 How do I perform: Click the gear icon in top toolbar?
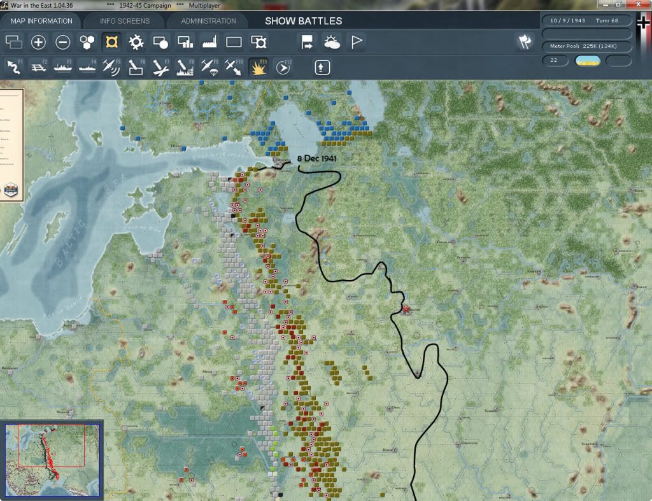[x=136, y=42]
